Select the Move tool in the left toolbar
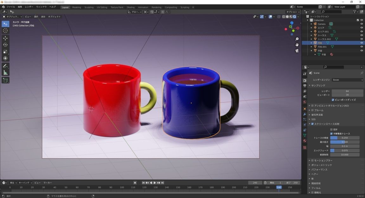This screenshot has height=198, width=365. click(5, 38)
